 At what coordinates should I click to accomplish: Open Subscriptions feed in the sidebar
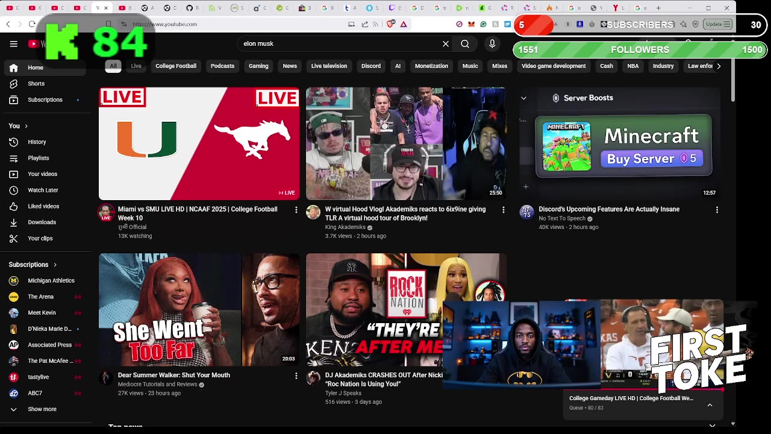tap(46, 99)
